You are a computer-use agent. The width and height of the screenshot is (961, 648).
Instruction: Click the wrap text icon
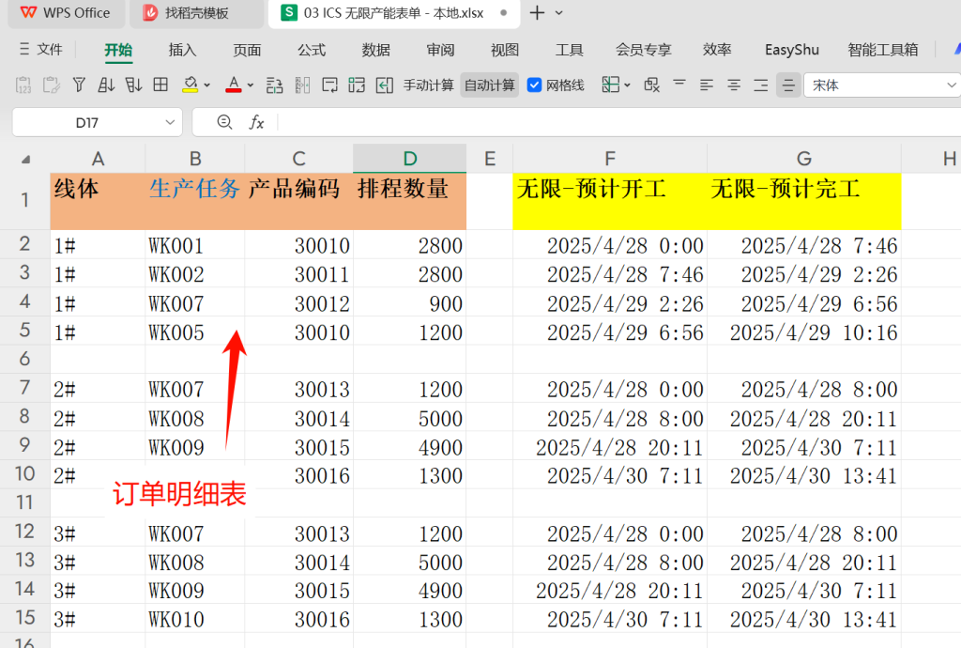[329, 85]
